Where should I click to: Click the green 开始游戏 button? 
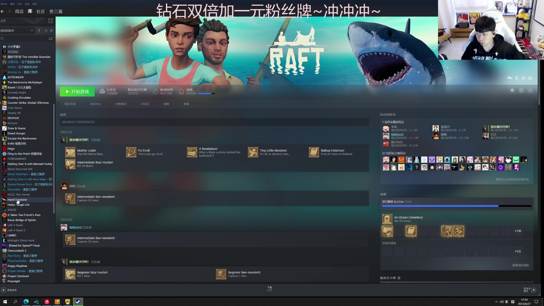tap(77, 92)
